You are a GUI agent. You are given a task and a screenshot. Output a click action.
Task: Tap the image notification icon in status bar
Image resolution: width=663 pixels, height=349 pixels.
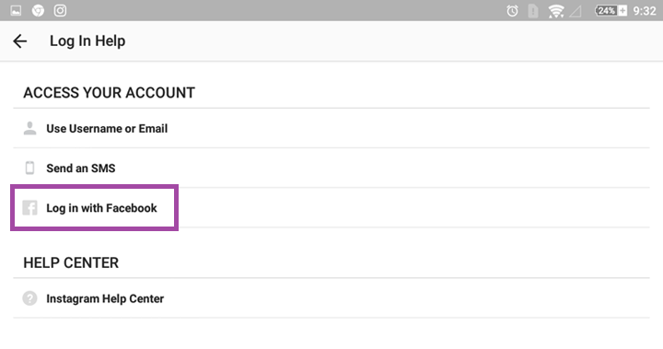pos(16,10)
